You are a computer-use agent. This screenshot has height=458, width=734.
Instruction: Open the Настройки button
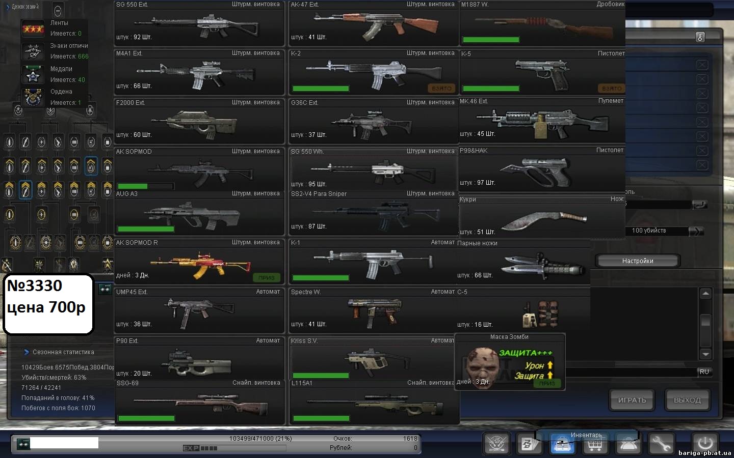click(x=637, y=261)
